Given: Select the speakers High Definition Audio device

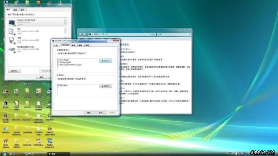Looking at the screenshot, I should pos(37,31).
